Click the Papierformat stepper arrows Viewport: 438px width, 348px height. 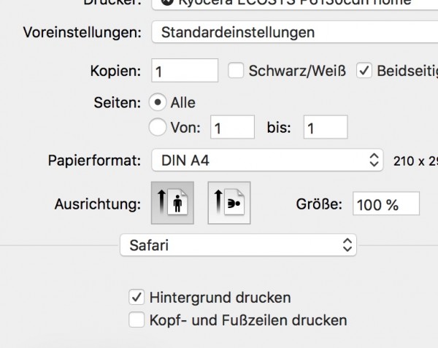[x=374, y=161]
